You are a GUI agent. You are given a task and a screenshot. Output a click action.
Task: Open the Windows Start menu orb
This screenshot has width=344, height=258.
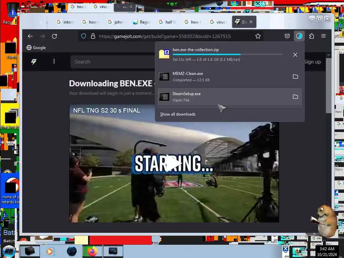9,251
